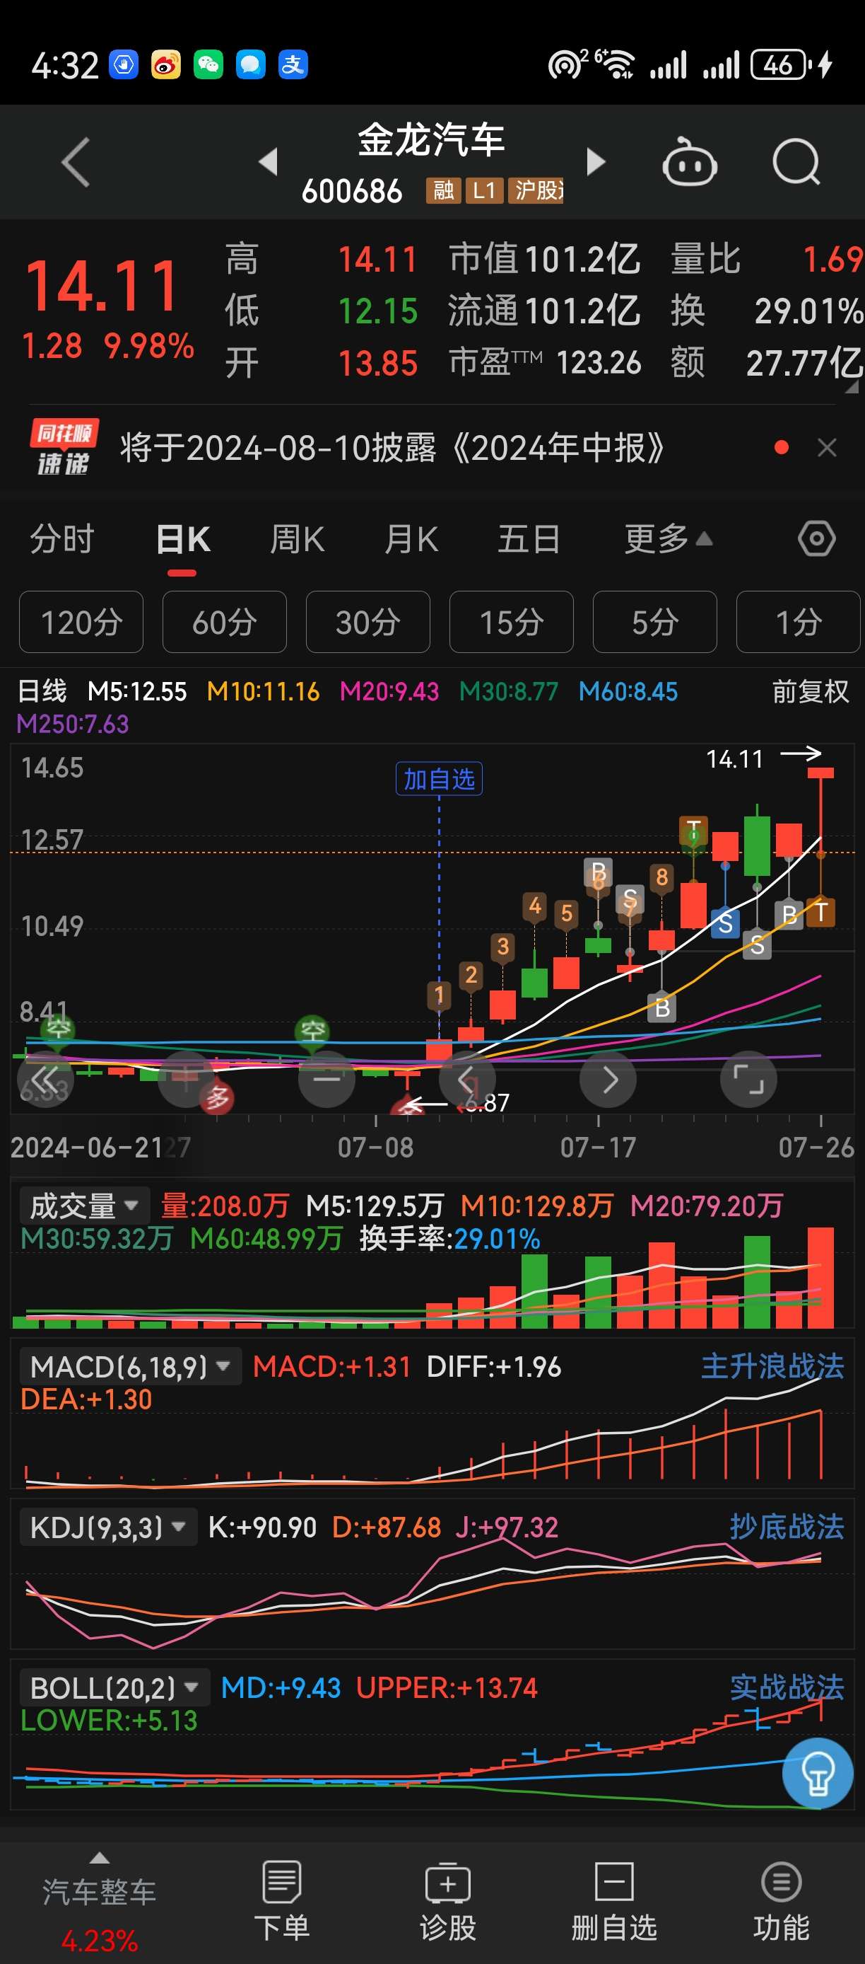Open Weibo notification icon in status bar
The image size is (865, 1964).
point(166,65)
